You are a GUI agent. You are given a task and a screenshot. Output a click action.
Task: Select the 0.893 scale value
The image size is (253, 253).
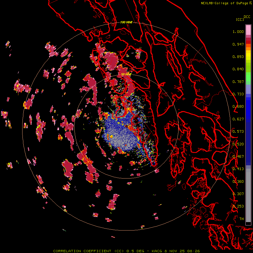(x=238, y=57)
